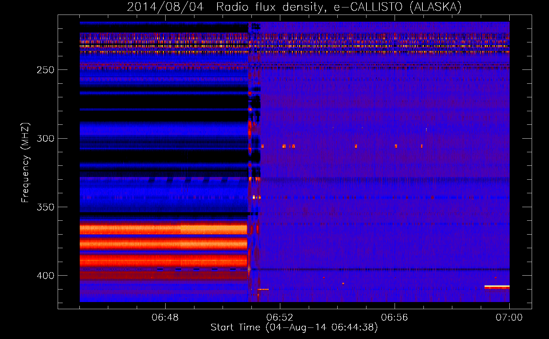Click the bright white-red burst near 07:00
Viewport: 549px width, 339px height.
point(497,287)
